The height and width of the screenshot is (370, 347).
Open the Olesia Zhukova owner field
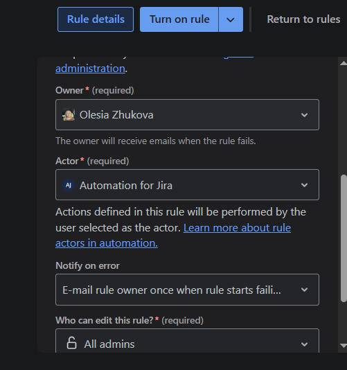pos(187,115)
